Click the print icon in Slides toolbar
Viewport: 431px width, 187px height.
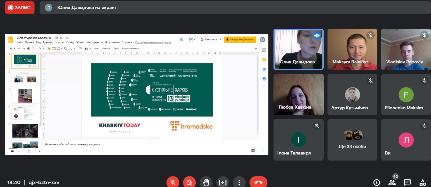point(28,48)
